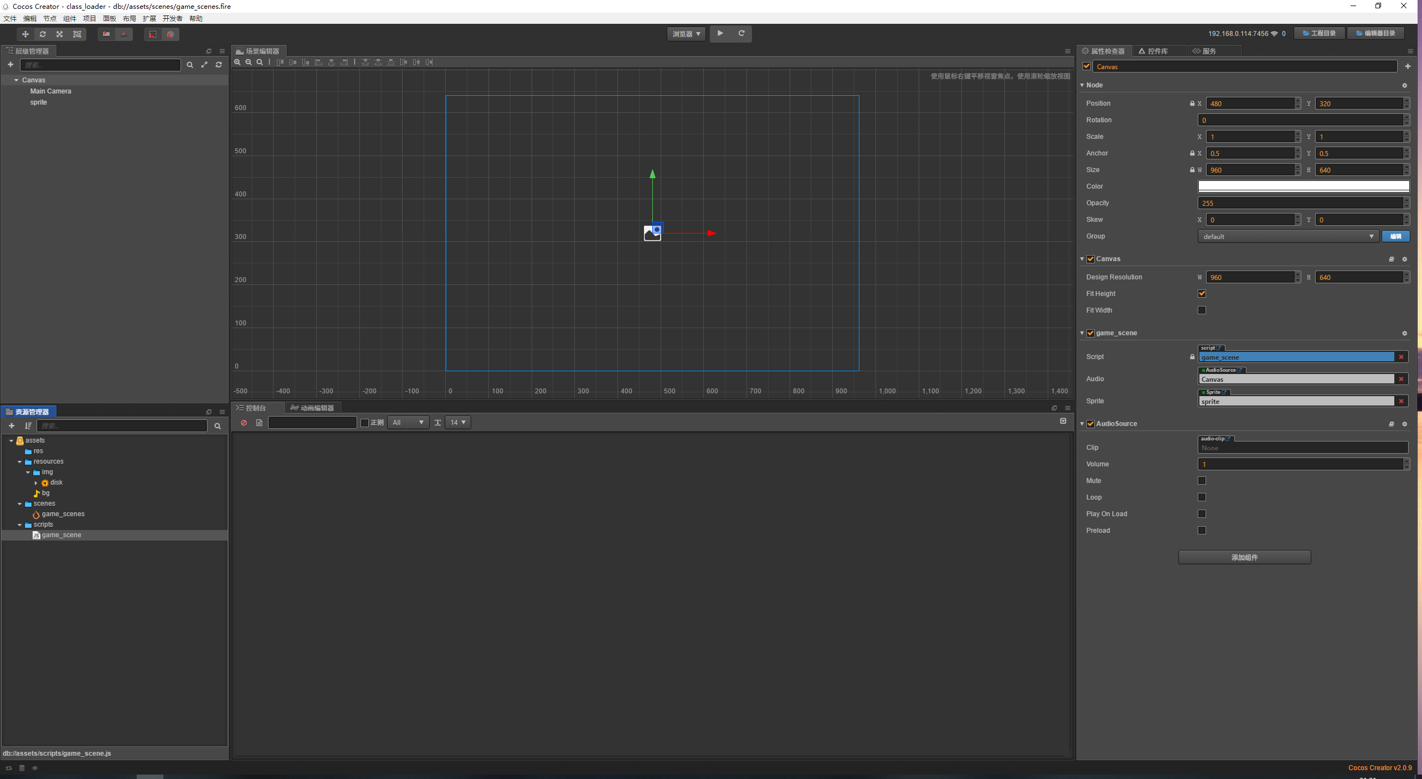The image size is (1422, 779).
Task: Collapse the AudioSource component section
Action: 1082,424
